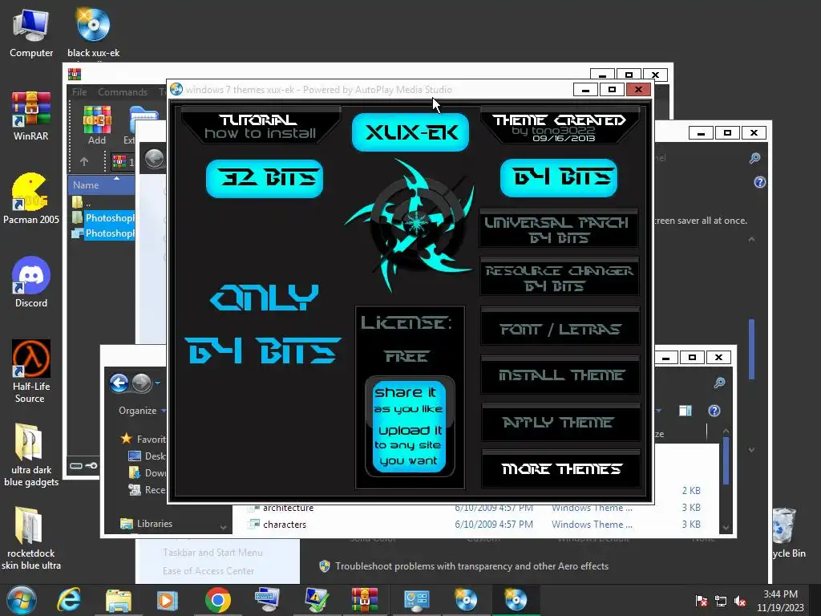Click the Apply Theme button
821x616 pixels.
tap(560, 422)
